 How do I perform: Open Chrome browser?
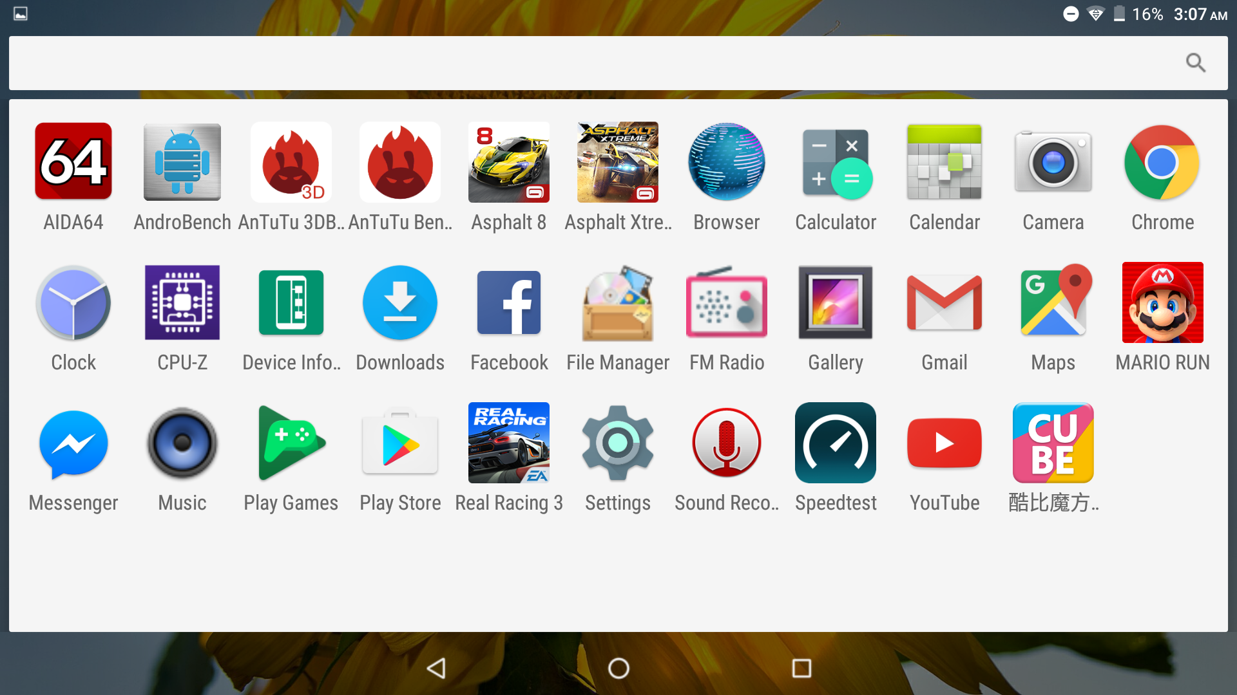pyautogui.click(x=1162, y=162)
